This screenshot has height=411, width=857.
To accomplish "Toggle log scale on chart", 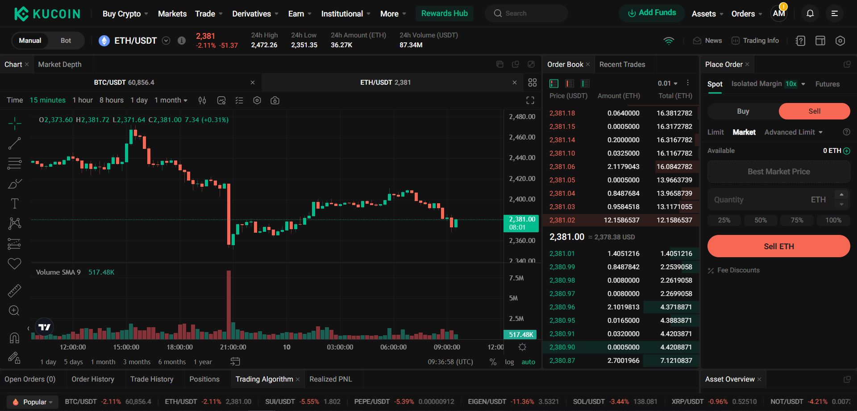I will (509, 362).
